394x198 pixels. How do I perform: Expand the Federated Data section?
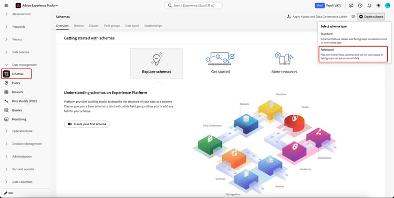point(6,131)
